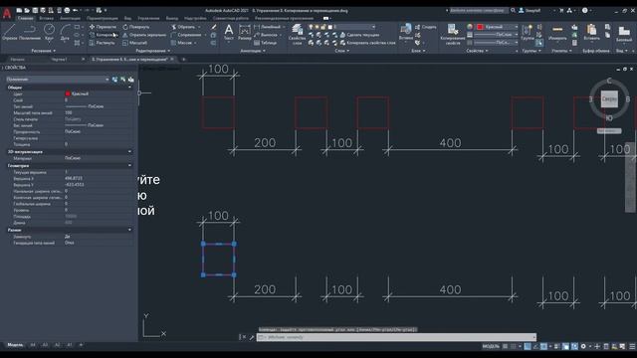Click the Create block (Создать) button
637x358 pixels.
tap(425, 27)
